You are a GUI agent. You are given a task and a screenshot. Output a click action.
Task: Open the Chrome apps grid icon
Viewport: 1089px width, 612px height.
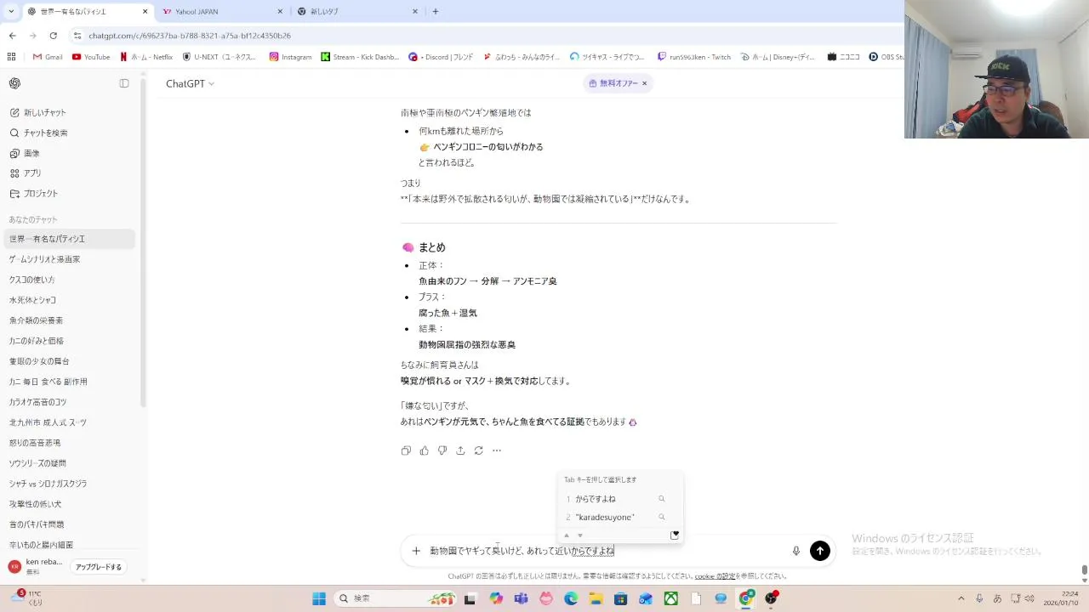click(11, 57)
